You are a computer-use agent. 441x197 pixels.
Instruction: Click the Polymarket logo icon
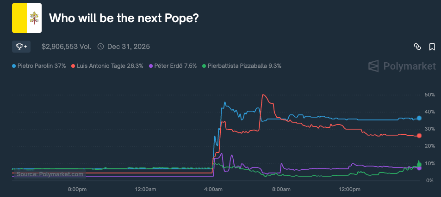coord(373,66)
